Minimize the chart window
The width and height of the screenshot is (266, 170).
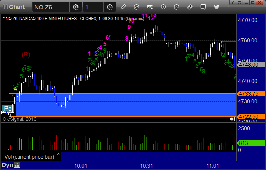[246, 2]
